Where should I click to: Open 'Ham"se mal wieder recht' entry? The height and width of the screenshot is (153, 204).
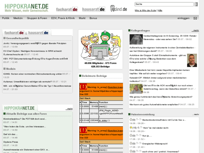pyautogui.click(x=156, y=128)
